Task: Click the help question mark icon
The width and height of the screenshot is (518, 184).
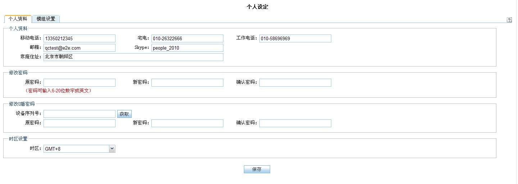Action: (509, 20)
